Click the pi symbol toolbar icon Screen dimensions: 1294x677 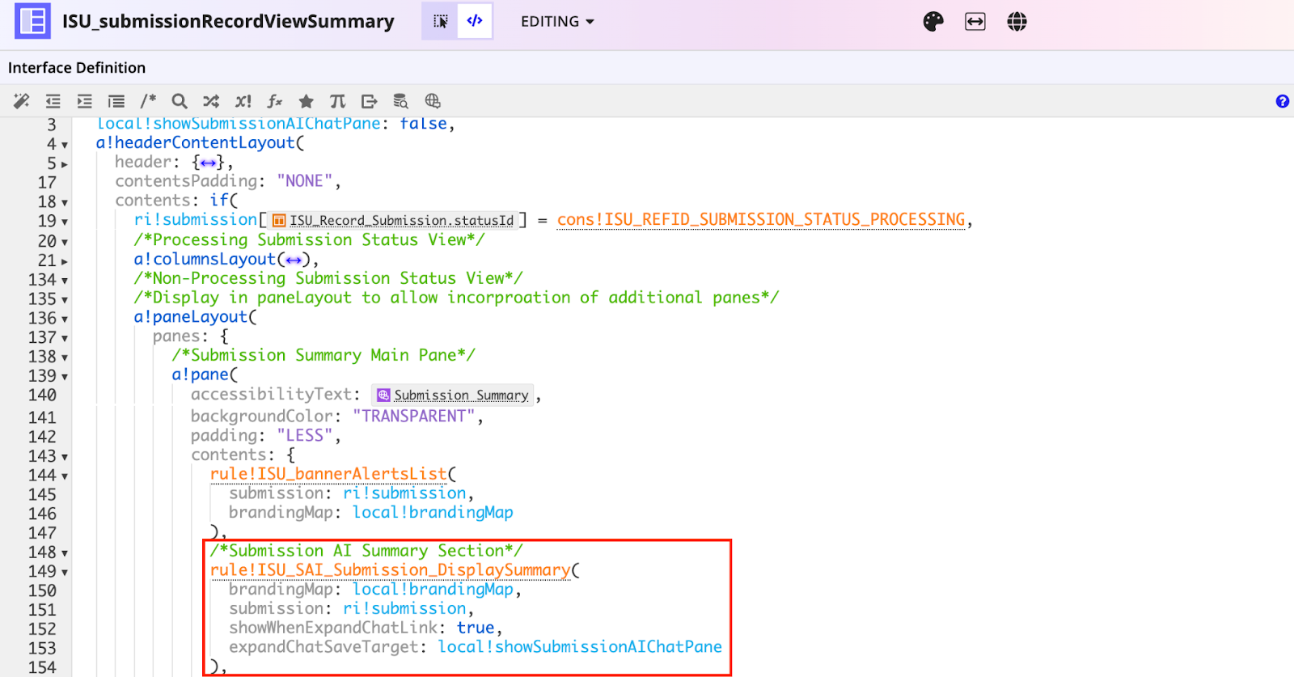337,101
